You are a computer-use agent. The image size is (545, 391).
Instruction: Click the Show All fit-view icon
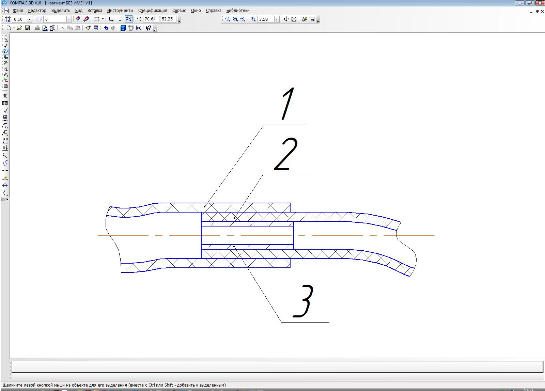tap(294, 19)
